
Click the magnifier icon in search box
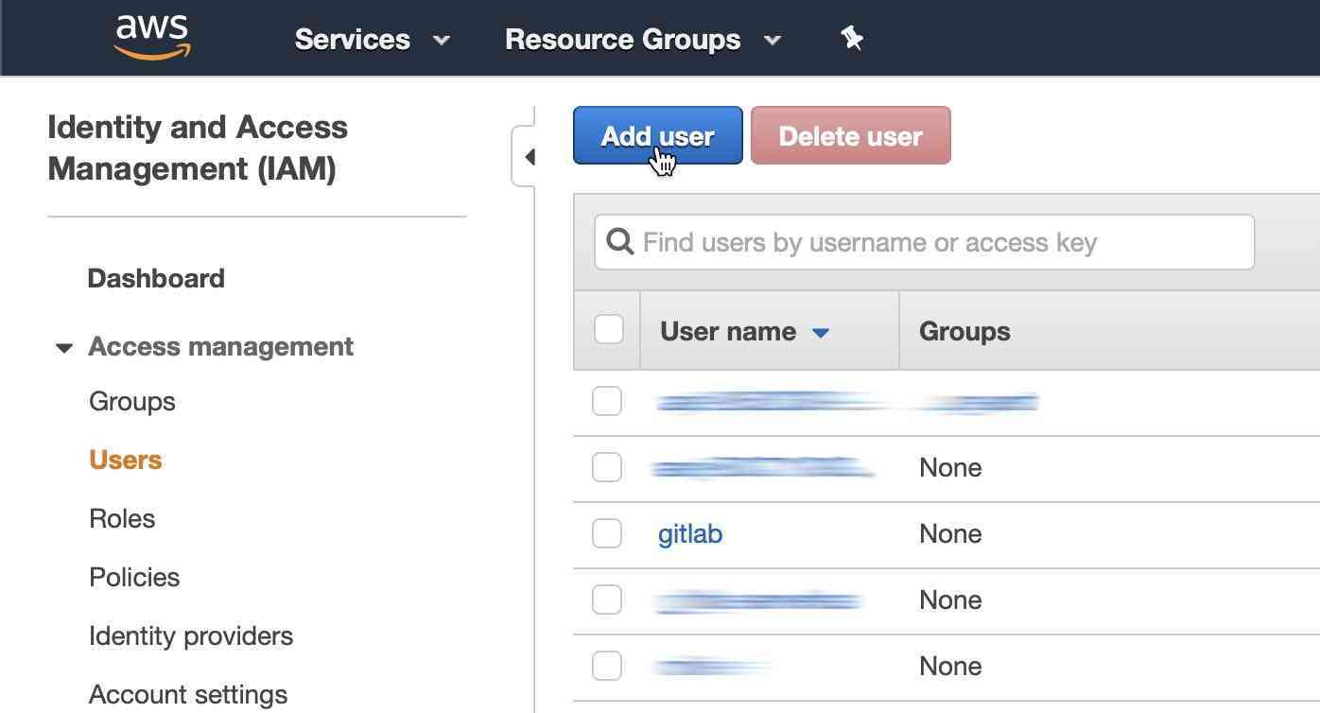[619, 242]
